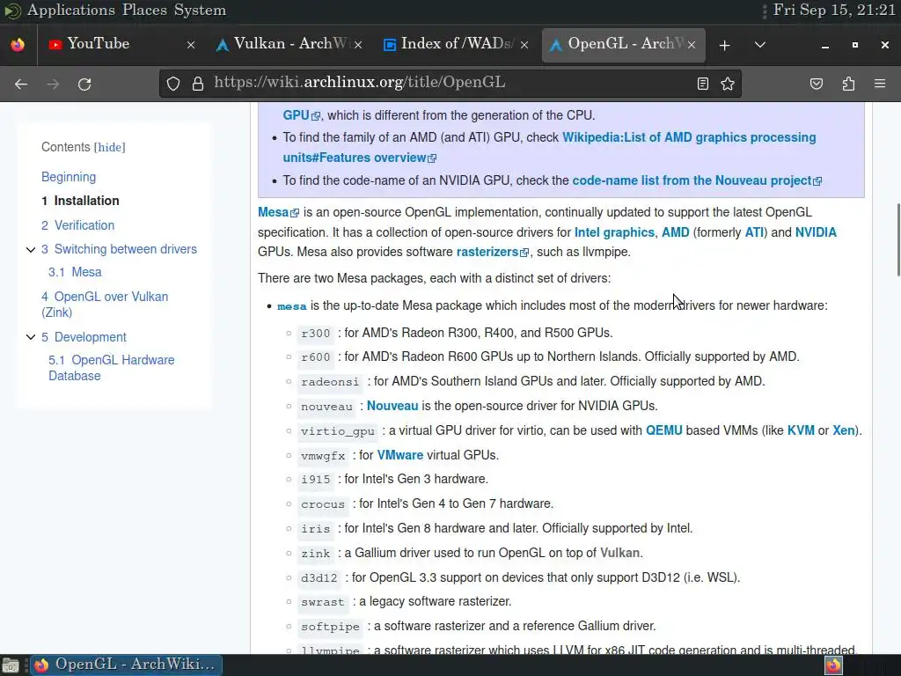Open 5.1 OpenGL Hardware Database
Image resolution: width=901 pixels, height=676 pixels.
(112, 367)
